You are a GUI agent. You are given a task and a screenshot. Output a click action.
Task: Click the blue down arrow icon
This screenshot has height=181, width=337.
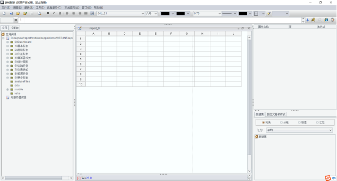[x=308, y=20]
